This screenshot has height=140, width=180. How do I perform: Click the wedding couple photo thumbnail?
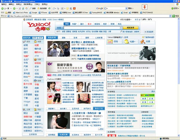pos(58,120)
